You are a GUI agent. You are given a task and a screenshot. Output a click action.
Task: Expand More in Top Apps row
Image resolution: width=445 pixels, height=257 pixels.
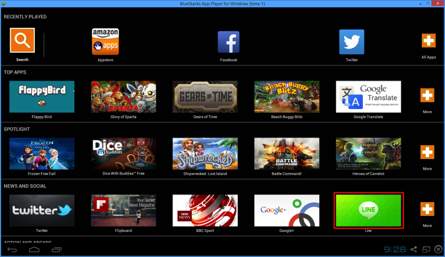tap(427, 95)
